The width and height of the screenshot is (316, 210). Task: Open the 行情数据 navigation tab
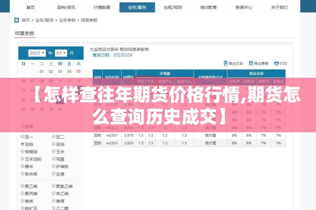102,7
